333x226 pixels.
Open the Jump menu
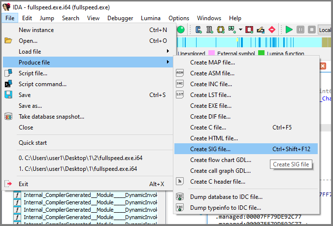click(47, 18)
